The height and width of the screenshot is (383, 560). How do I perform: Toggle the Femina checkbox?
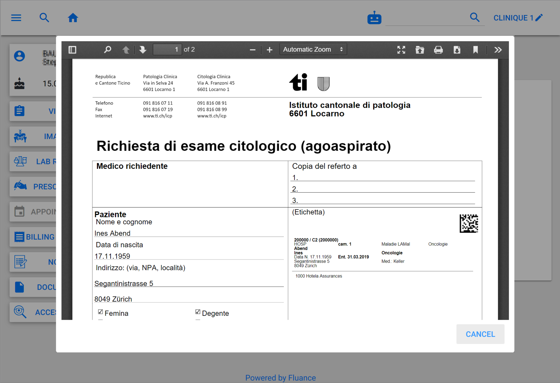tap(100, 312)
